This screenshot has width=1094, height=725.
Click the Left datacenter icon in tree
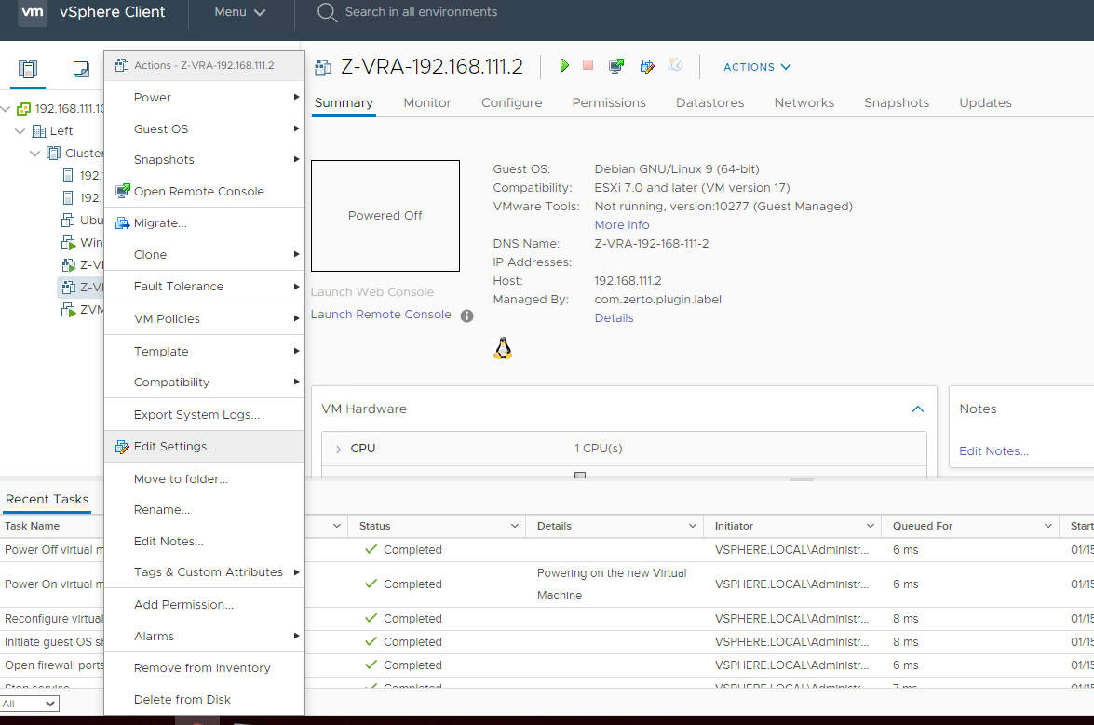[x=39, y=131]
